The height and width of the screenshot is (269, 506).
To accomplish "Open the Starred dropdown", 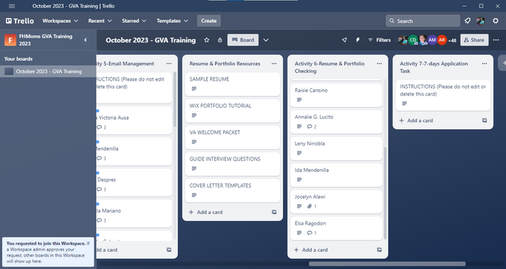I will [134, 21].
